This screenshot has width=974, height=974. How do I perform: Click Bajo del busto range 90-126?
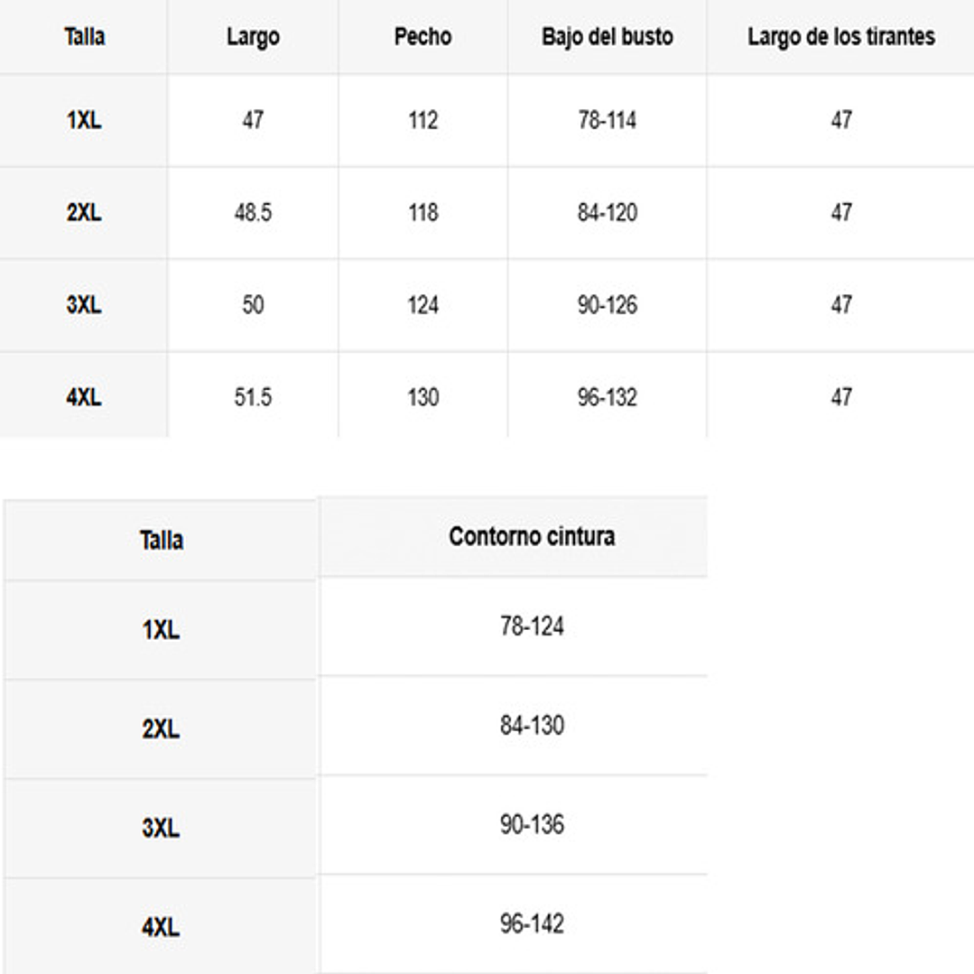(607, 305)
